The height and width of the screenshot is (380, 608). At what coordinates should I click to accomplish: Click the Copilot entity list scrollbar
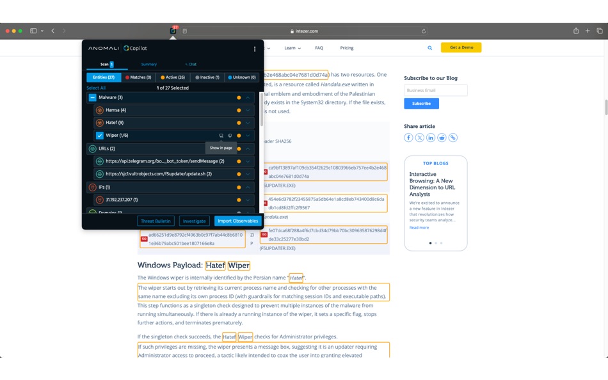tap(262, 111)
